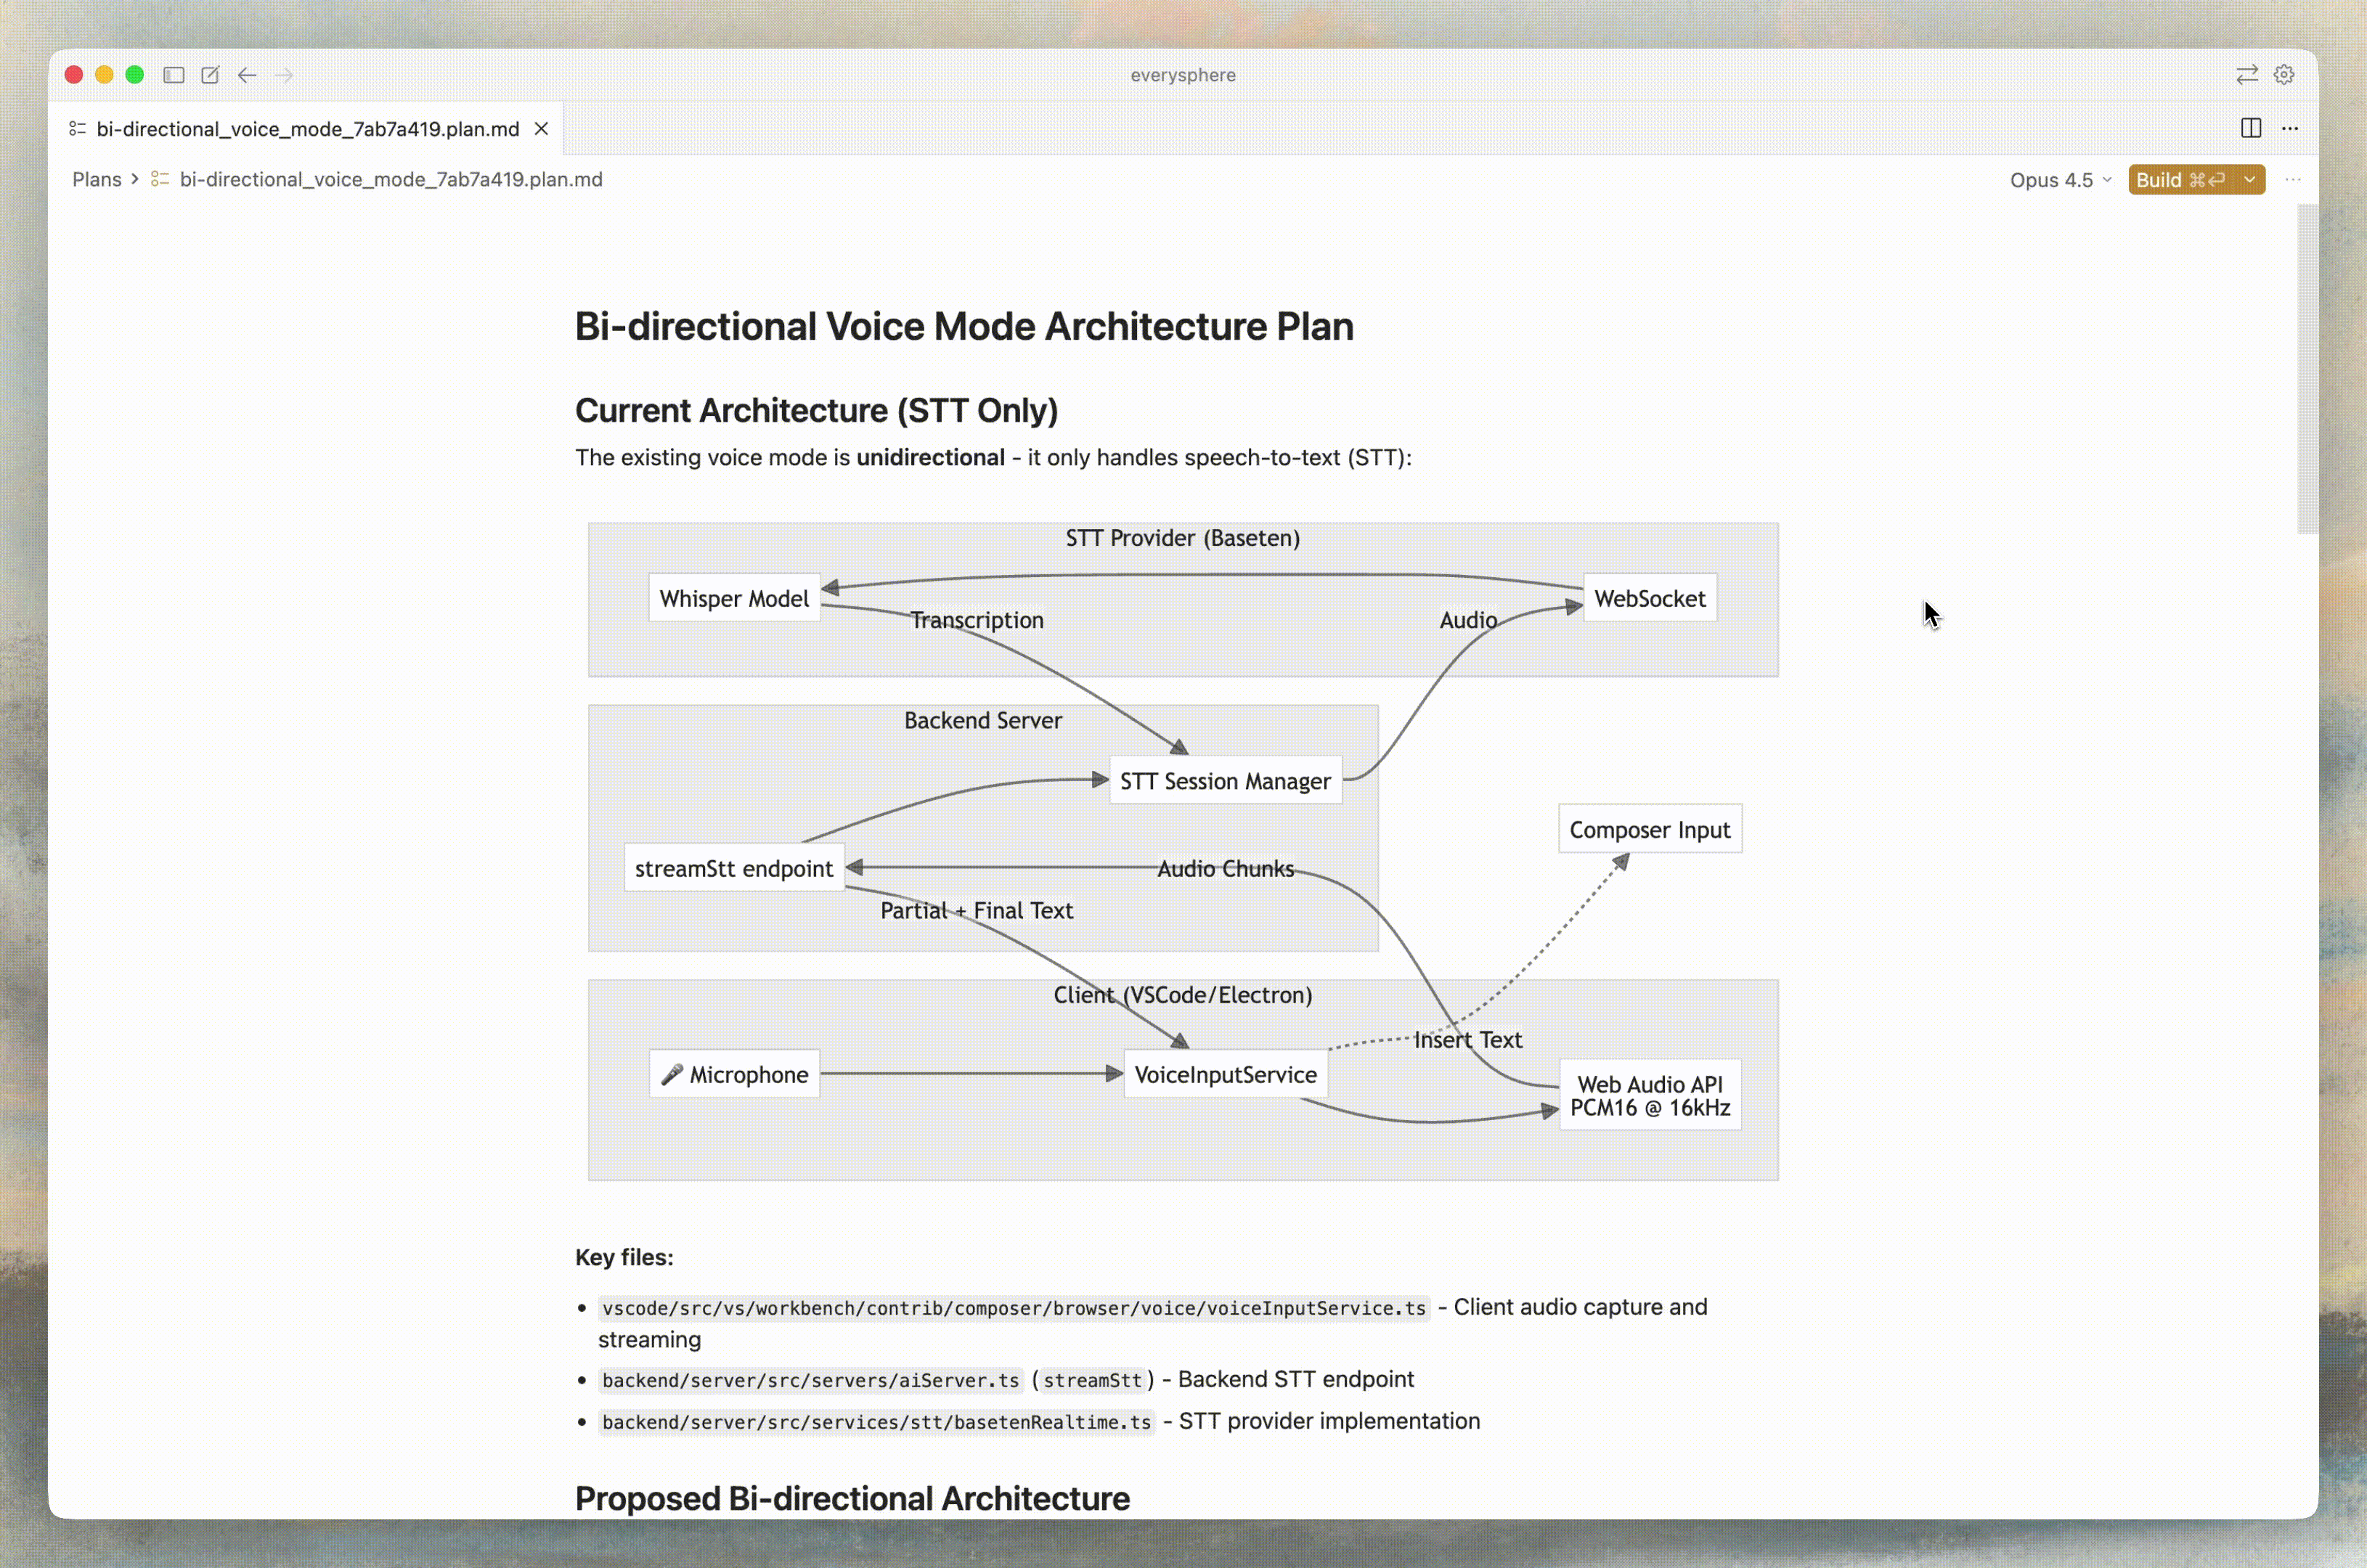Click the VoiceInputService diagram node
2367x1568 pixels.
click(1225, 1074)
